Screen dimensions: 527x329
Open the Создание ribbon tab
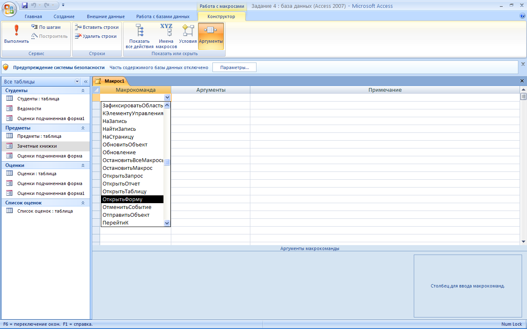64,16
